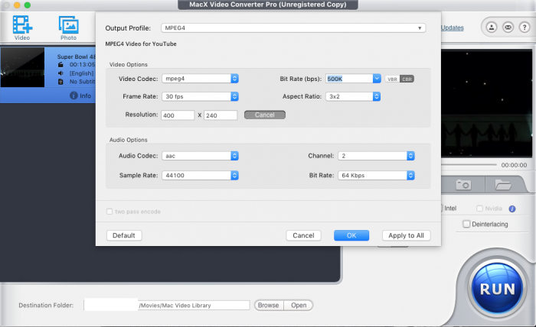Open the user account icon

492,28
